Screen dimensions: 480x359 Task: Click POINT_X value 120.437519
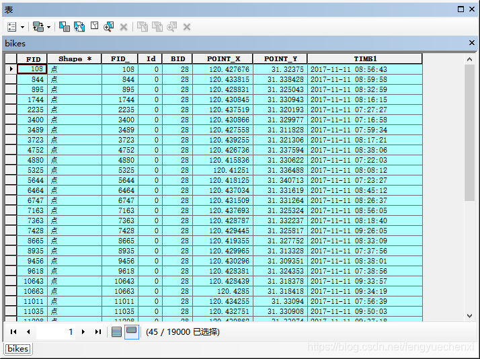pos(223,110)
